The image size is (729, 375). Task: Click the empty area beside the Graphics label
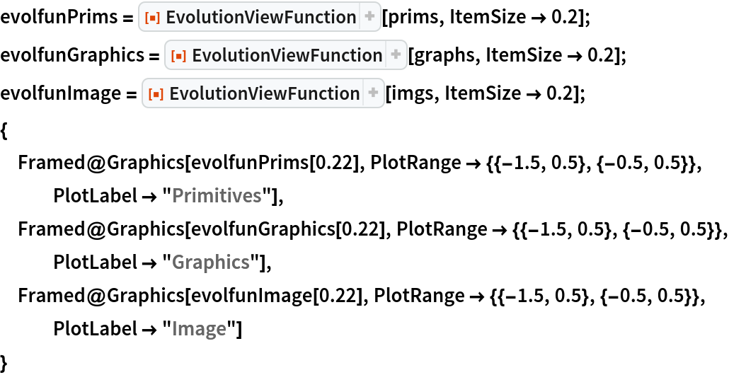(x=460, y=262)
